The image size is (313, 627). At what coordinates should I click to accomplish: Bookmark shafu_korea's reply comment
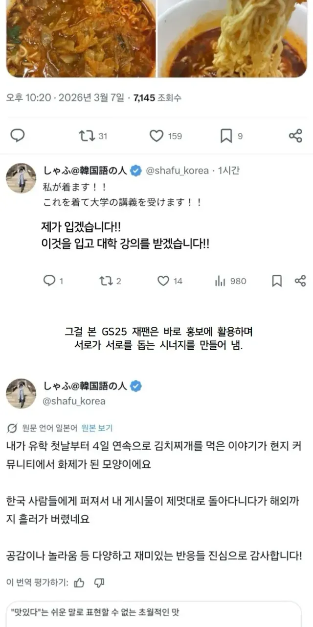(x=277, y=281)
